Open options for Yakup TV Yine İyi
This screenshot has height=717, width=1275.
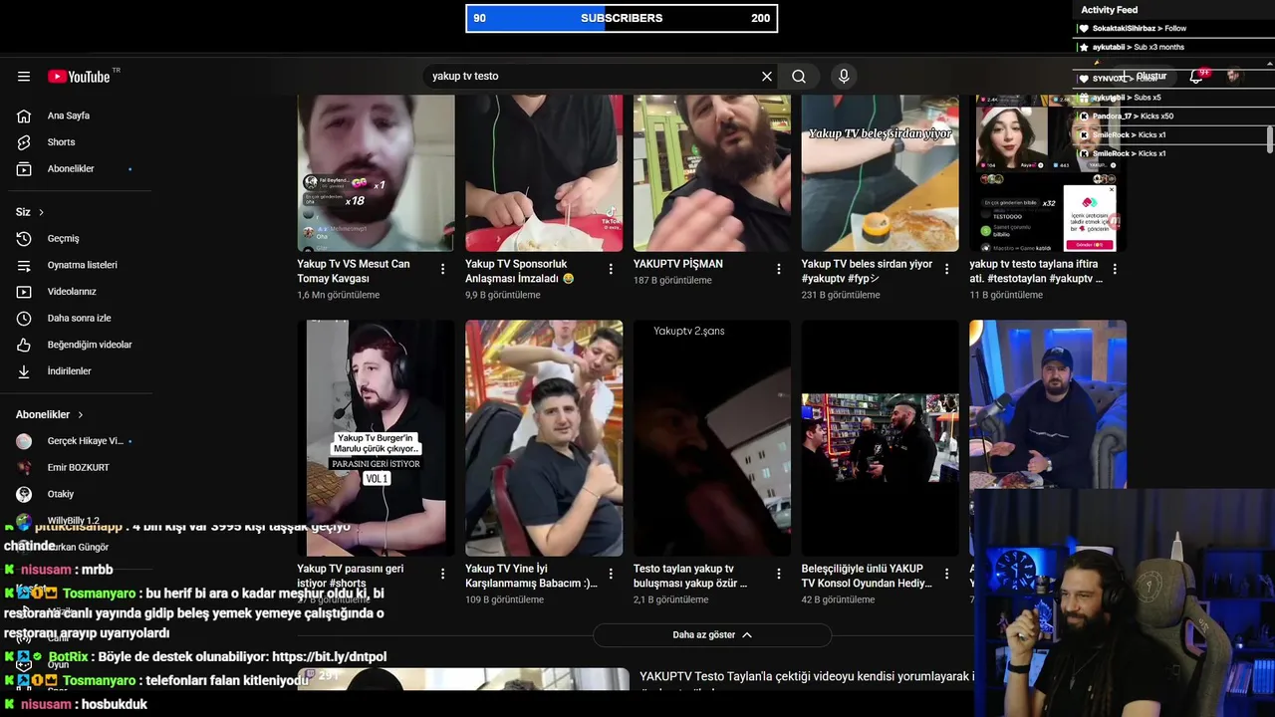click(611, 574)
